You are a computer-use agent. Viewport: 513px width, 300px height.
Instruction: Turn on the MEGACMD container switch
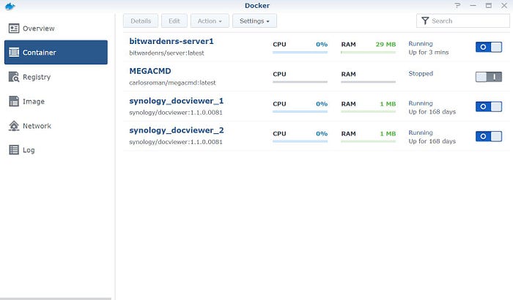pos(489,77)
